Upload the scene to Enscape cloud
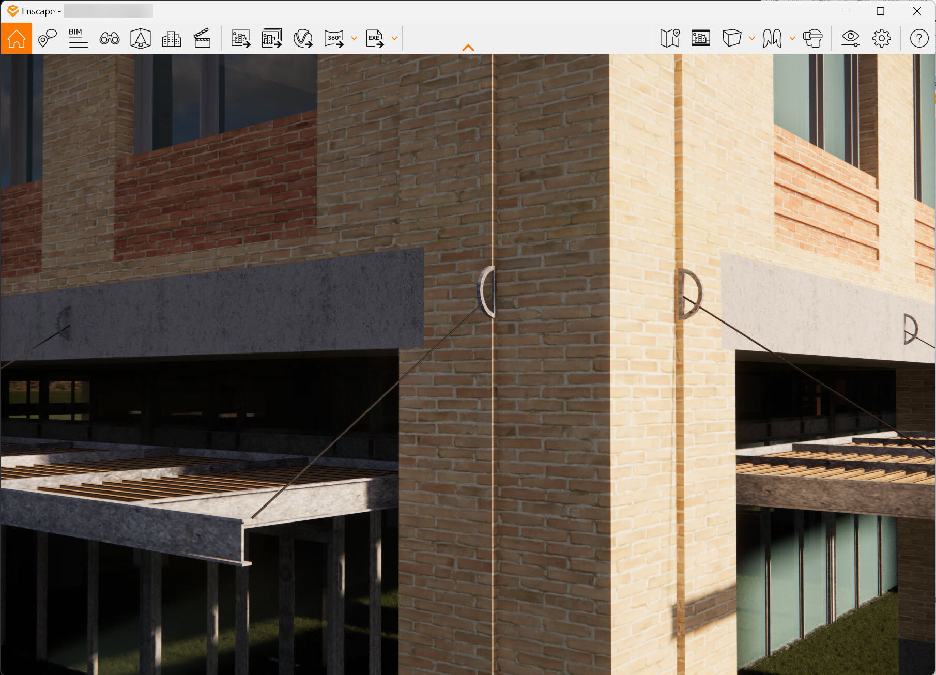The image size is (936, 675). [x=303, y=38]
